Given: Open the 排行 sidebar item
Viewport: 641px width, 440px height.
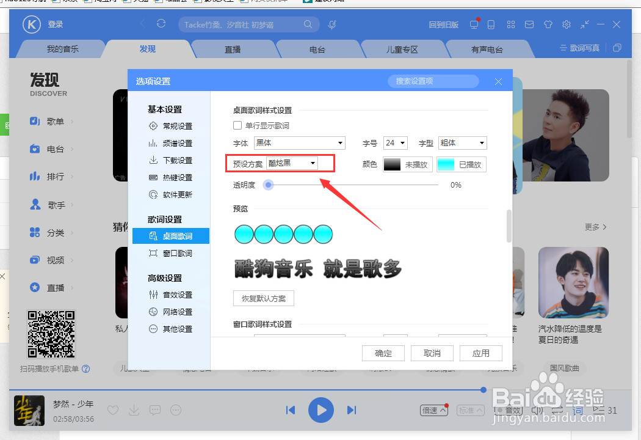Looking at the screenshot, I should pos(51,177).
